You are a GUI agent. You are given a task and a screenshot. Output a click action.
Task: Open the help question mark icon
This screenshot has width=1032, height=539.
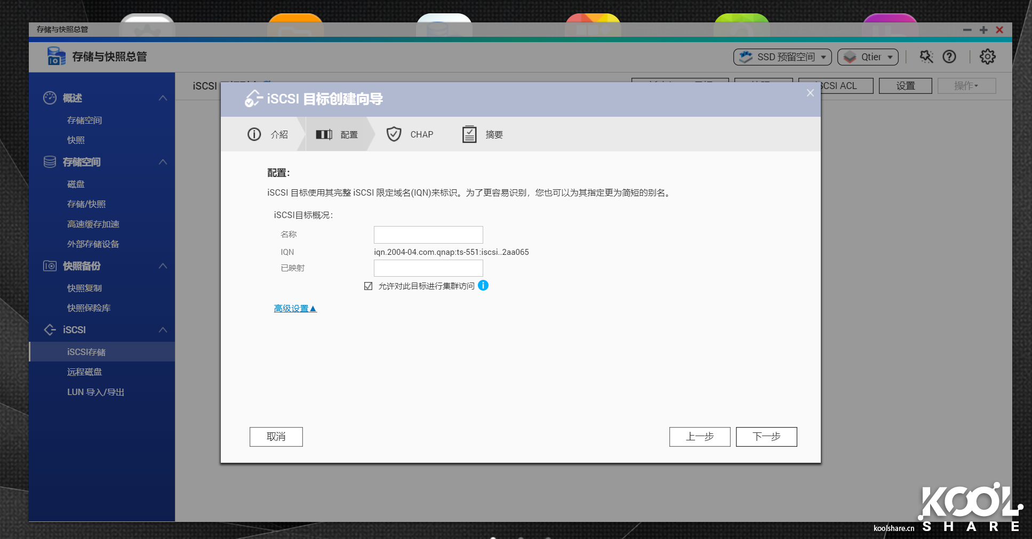[x=949, y=57]
